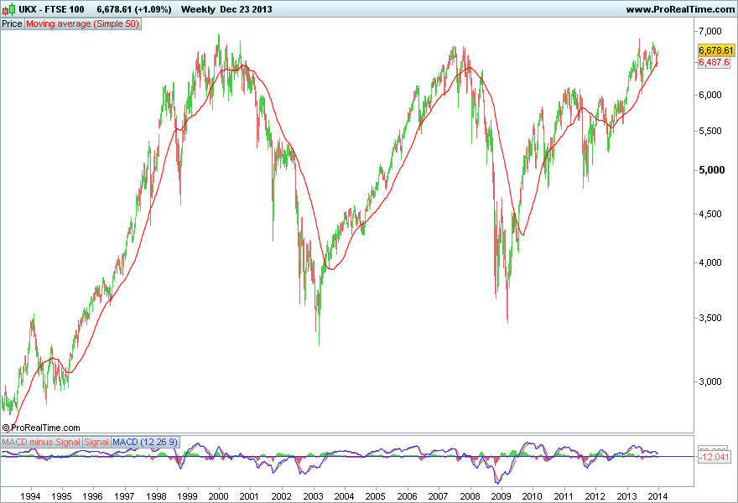This screenshot has height=503, width=738.
Task: Click the yellow 6,678.61 price tag
Action: [x=716, y=50]
